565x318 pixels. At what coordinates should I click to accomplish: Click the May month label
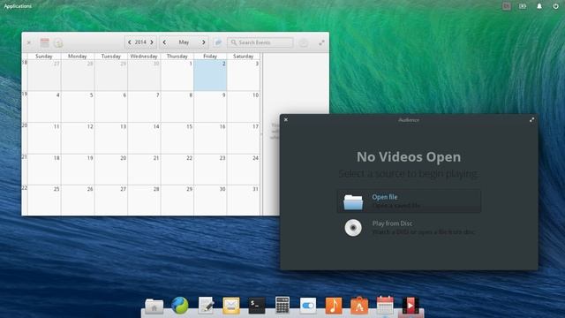[184, 42]
